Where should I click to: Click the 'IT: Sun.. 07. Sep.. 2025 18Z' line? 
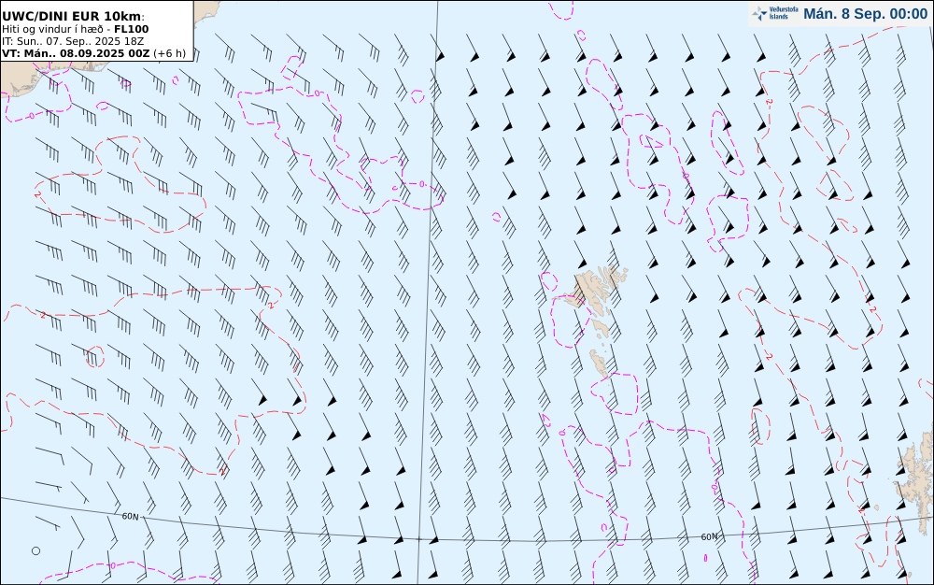coord(73,41)
